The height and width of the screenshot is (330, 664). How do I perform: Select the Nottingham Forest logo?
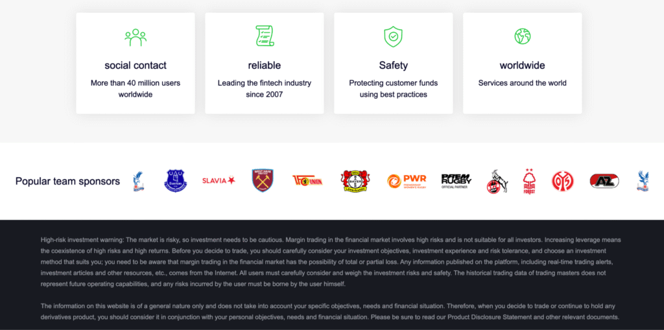[530, 181]
